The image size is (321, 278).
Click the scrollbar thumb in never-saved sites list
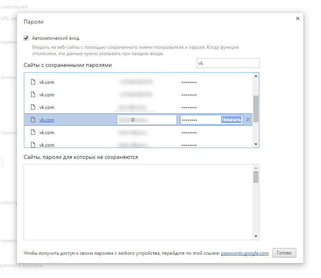click(x=256, y=177)
